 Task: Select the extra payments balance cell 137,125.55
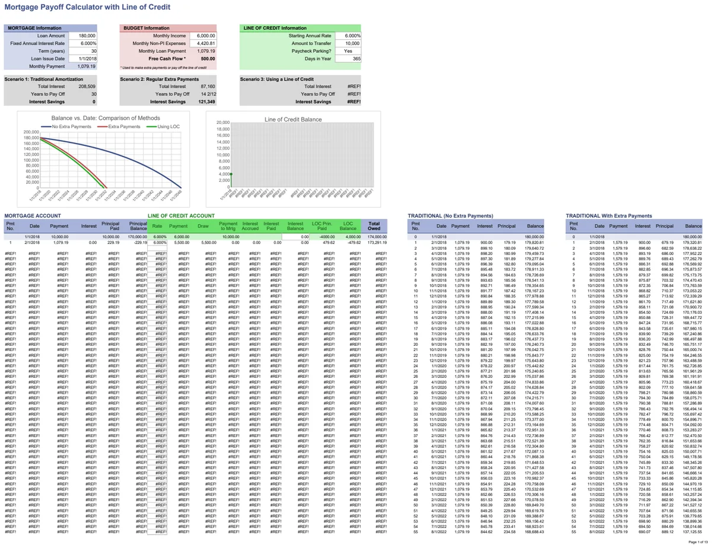tap(691, 531)
